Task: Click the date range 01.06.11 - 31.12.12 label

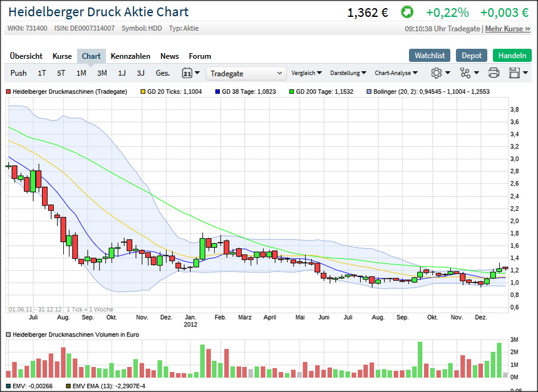Action: pyautogui.click(x=35, y=309)
